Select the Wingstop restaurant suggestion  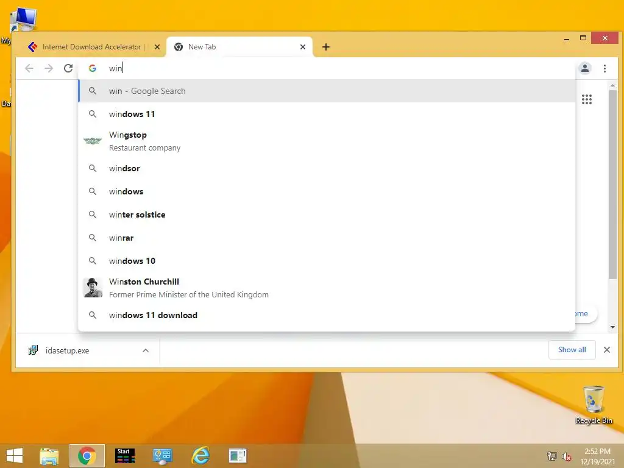[327, 141]
